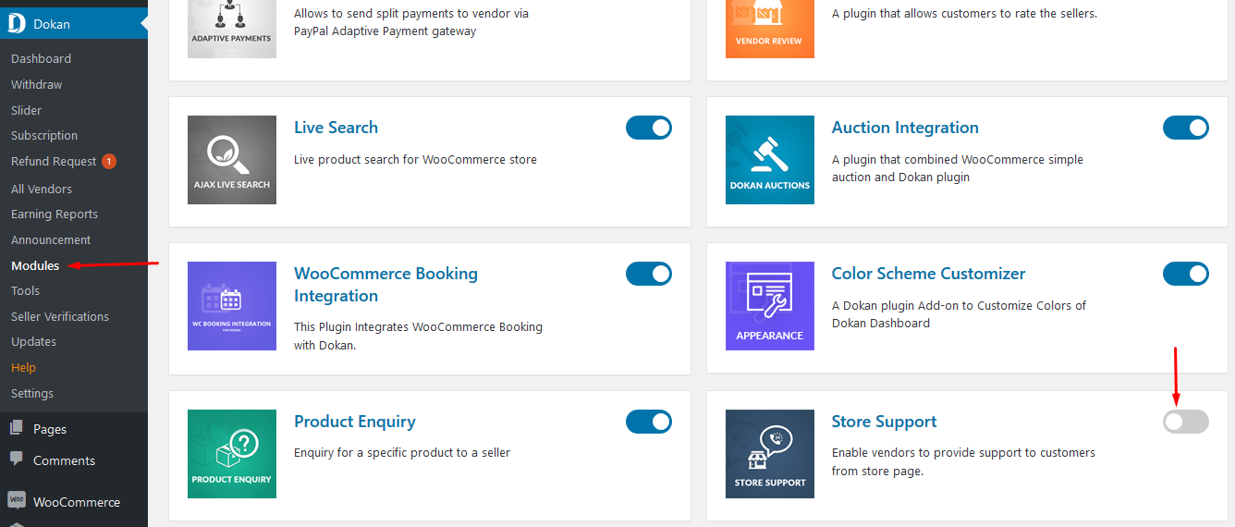1235x527 pixels.
Task: Click the WC Booking Integration module icon
Action: point(232,306)
